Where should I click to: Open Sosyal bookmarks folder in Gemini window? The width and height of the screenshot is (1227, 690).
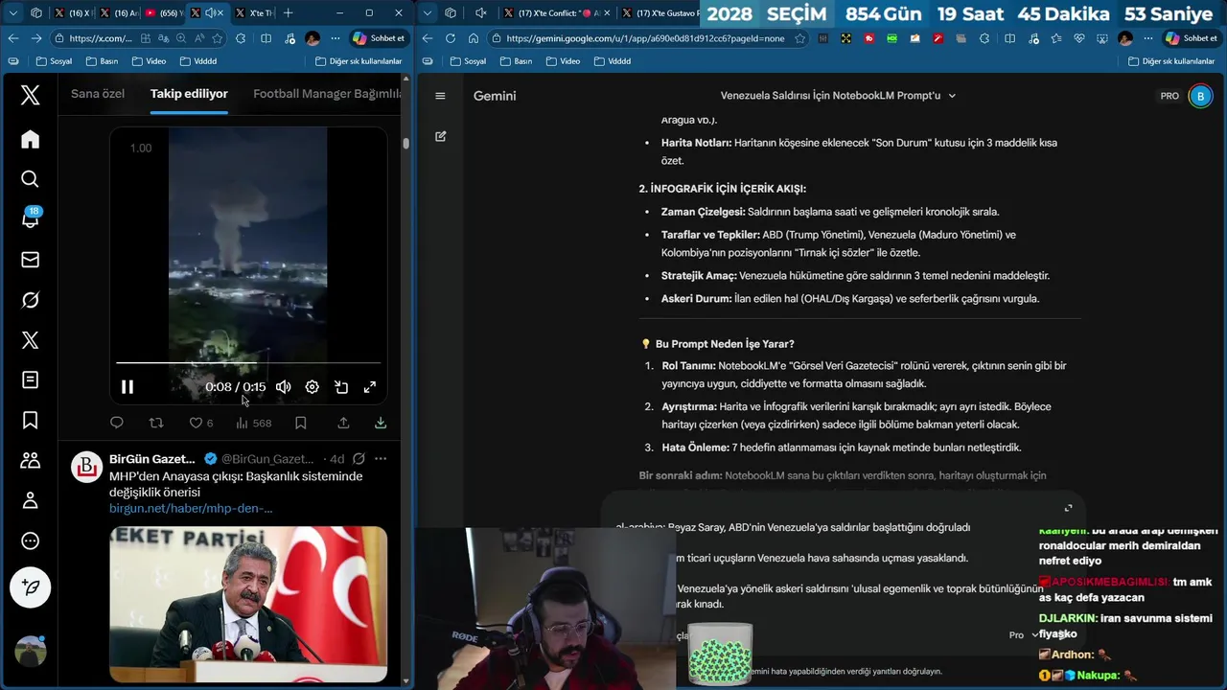tap(468, 60)
